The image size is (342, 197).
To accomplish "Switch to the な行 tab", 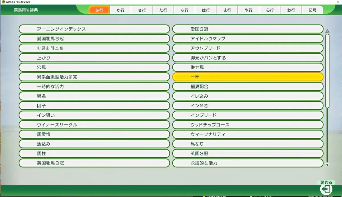I will point(184,10).
